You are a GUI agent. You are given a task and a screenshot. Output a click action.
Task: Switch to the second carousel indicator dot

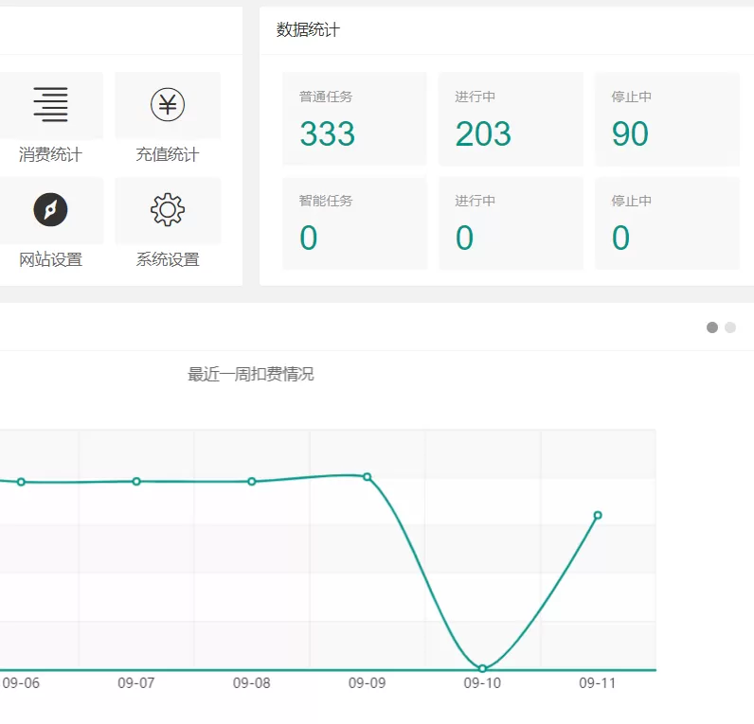(730, 327)
